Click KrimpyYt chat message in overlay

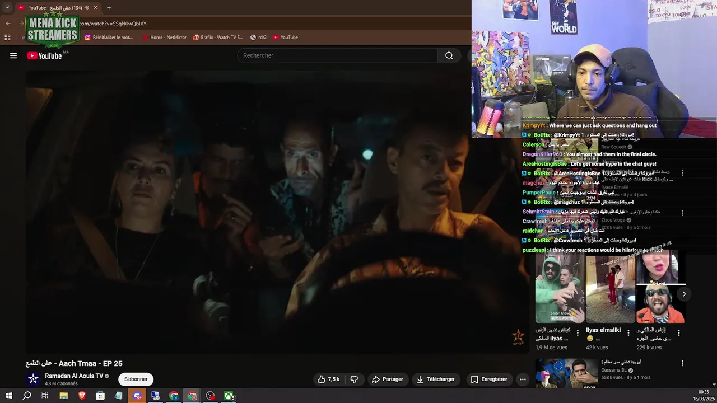click(x=589, y=126)
